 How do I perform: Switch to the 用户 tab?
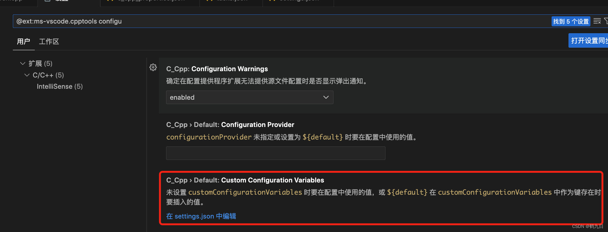point(24,41)
